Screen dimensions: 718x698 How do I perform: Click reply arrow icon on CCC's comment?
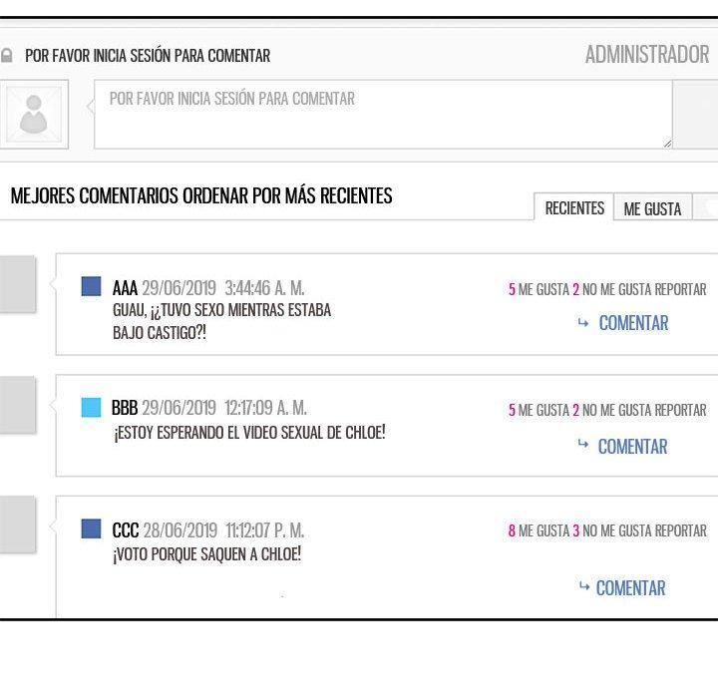(584, 587)
